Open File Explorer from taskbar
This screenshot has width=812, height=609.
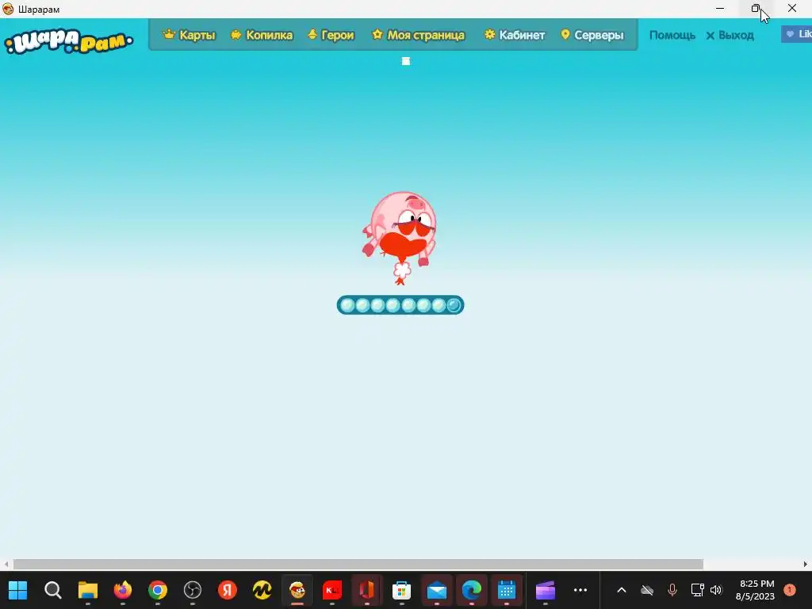(87, 590)
